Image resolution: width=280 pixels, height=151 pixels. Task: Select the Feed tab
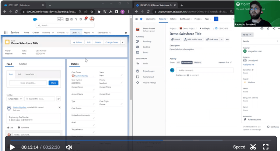tap(9, 64)
